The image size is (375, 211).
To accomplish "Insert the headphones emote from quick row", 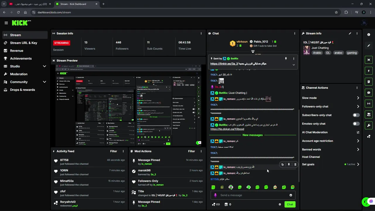I will click(231, 187).
